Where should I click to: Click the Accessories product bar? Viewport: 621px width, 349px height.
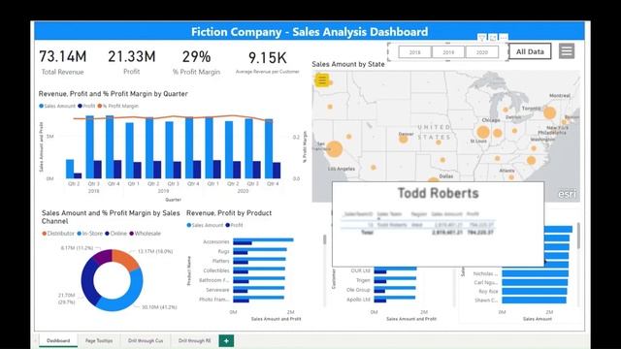[x=263, y=239]
